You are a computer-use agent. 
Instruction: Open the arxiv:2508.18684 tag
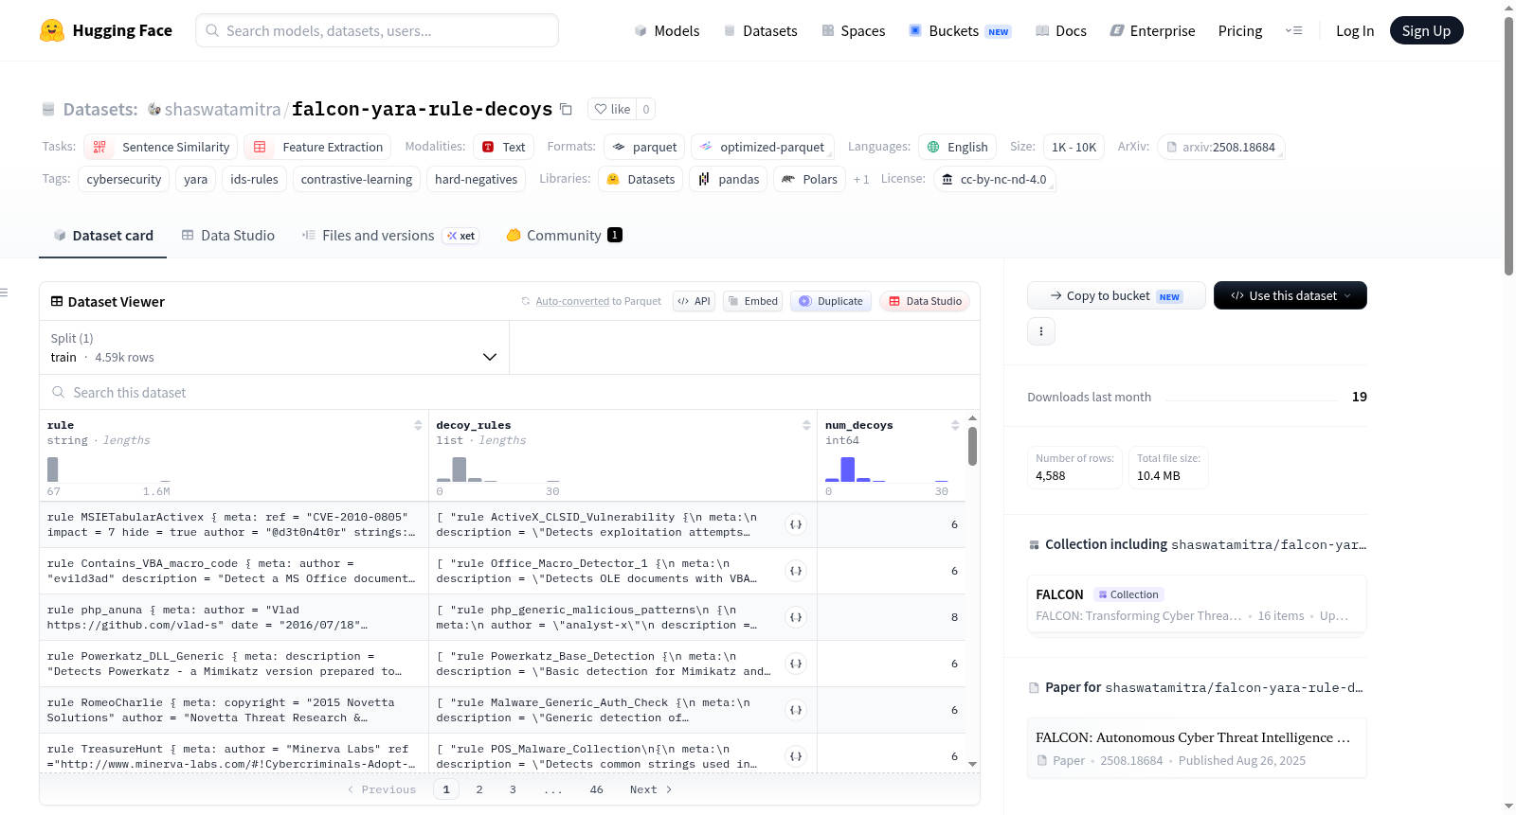pos(1220,147)
